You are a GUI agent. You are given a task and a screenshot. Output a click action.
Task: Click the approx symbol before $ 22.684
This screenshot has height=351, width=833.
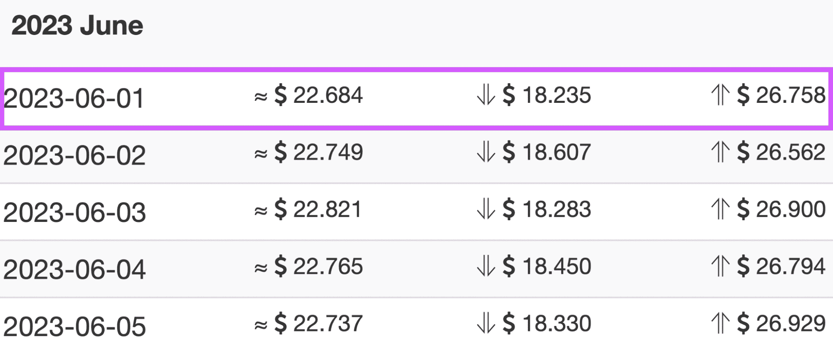pyautogui.click(x=261, y=97)
